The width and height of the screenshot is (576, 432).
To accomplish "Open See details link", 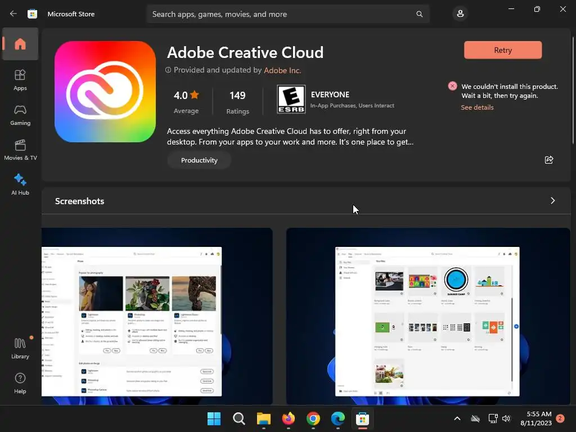I will (x=477, y=107).
